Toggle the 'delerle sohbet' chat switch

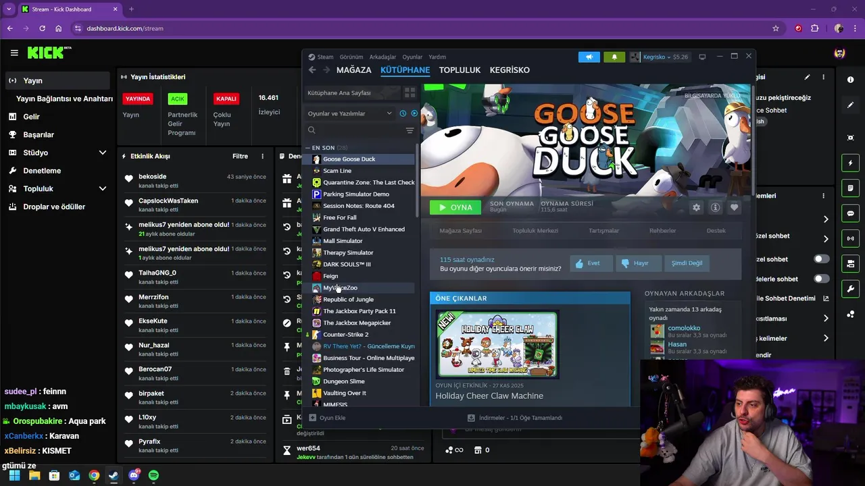tap(821, 279)
